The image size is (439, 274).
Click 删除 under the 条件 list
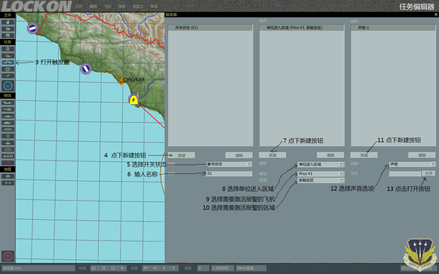[x=331, y=155]
